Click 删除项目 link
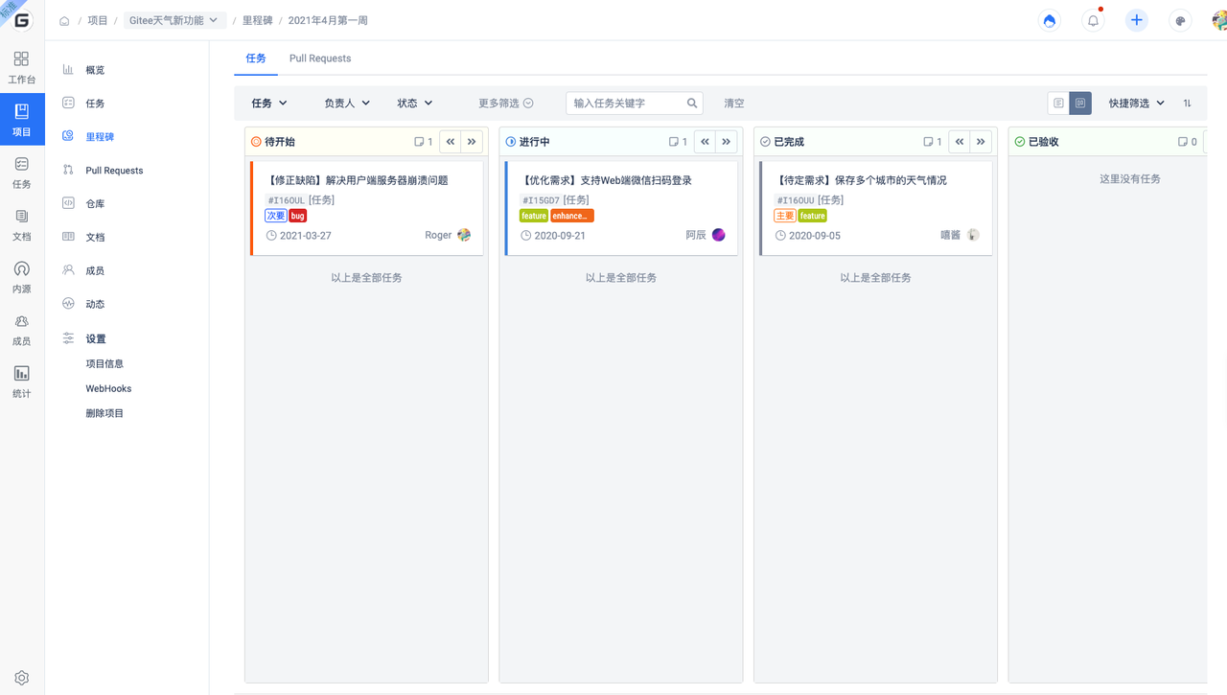This screenshot has width=1227, height=695. point(104,414)
